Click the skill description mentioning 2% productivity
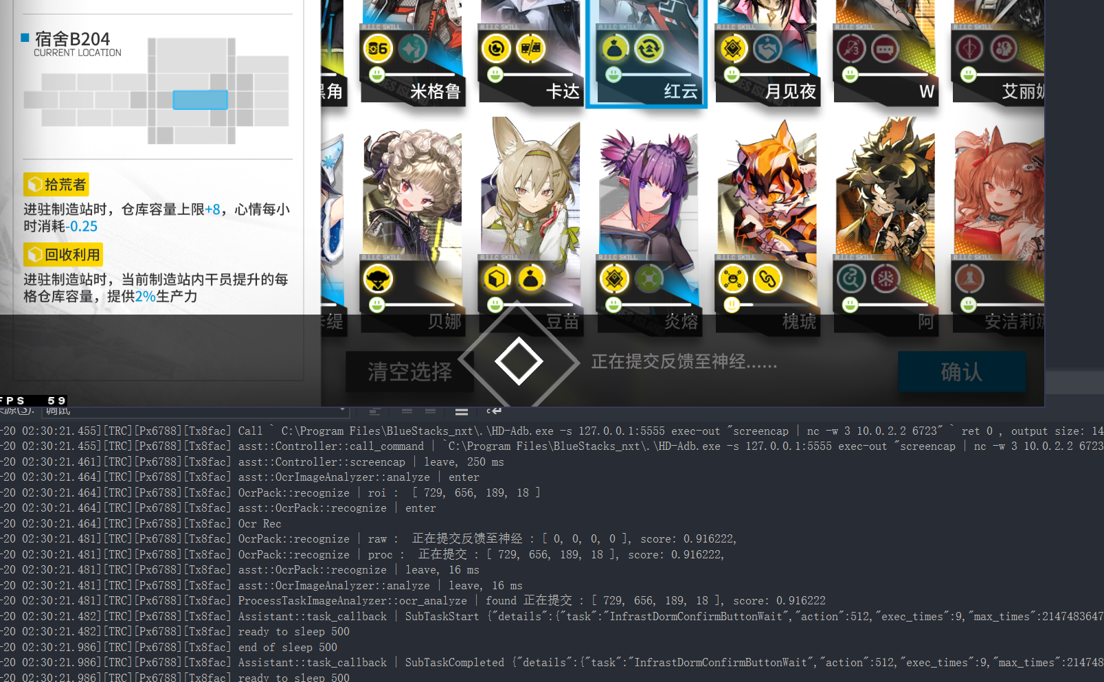 click(156, 288)
